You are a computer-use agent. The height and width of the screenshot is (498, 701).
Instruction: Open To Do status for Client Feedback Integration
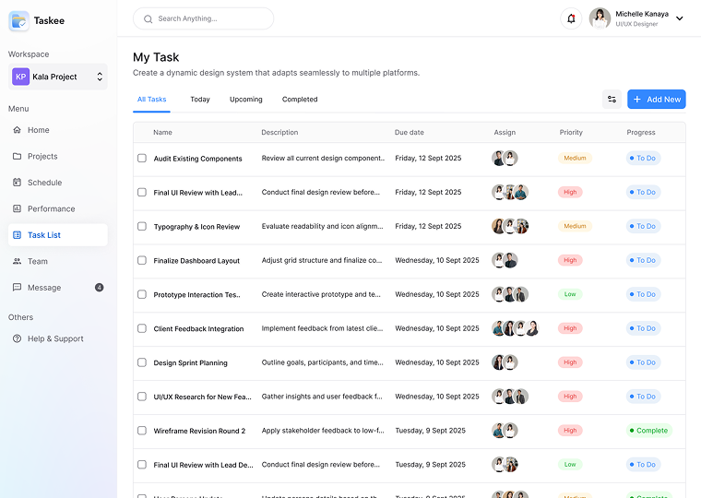coord(643,328)
